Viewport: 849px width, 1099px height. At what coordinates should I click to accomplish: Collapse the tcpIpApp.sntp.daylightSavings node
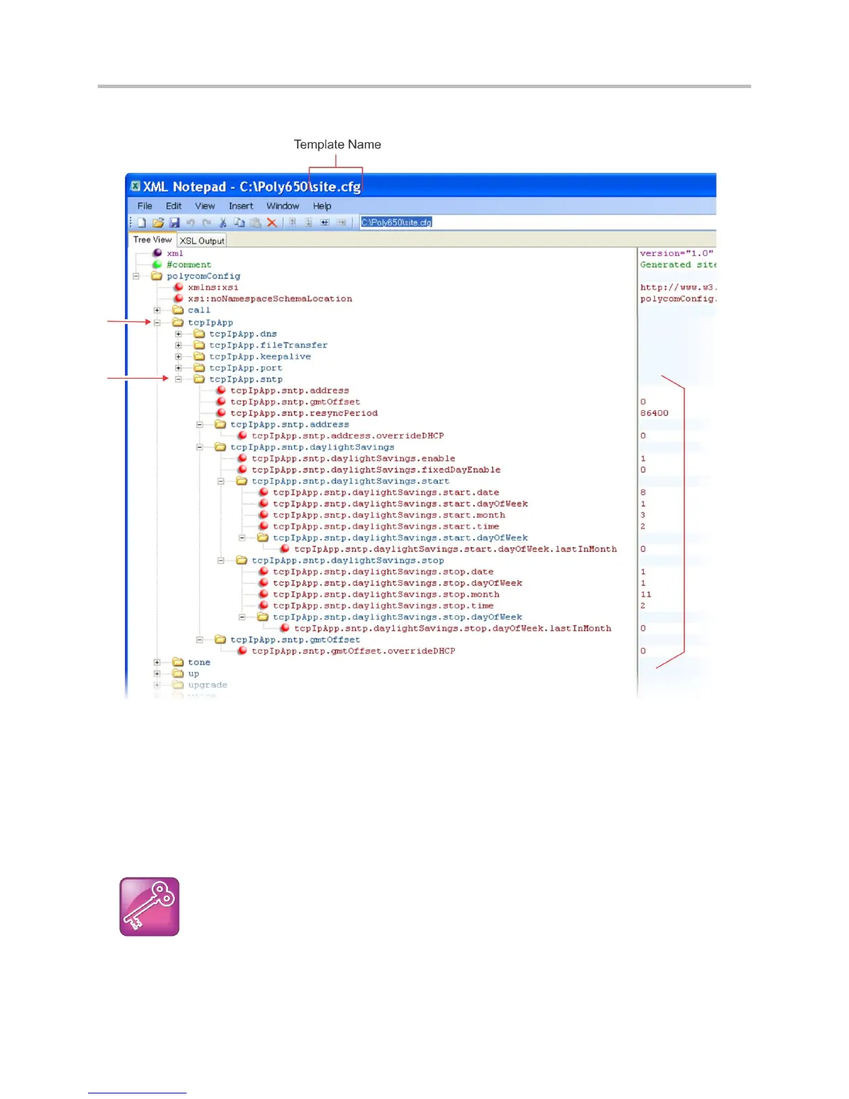click(x=200, y=448)
